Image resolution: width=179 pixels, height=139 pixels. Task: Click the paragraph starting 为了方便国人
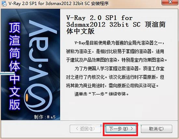point(115,77)
